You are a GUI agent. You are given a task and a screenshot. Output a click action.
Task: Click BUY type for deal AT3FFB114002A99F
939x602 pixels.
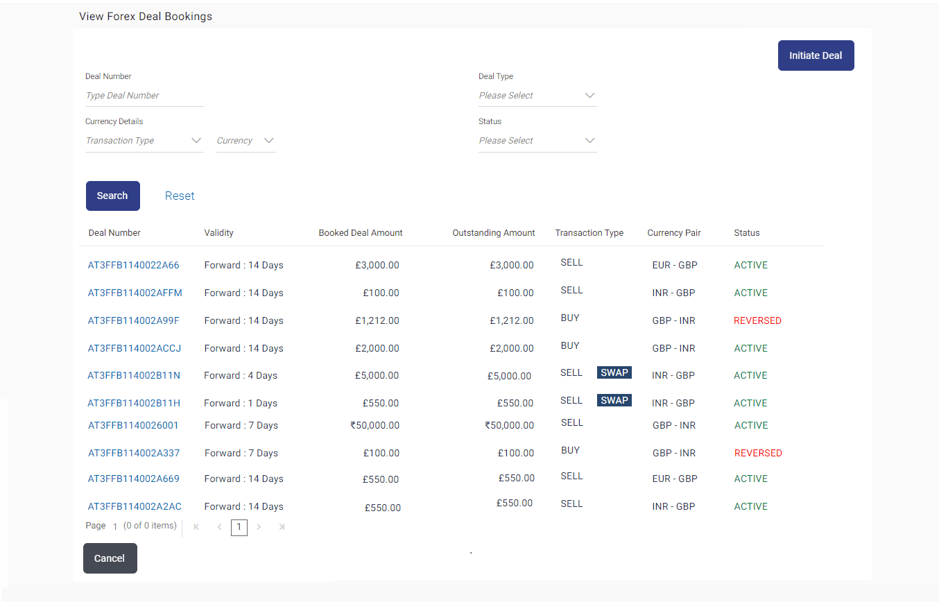click(570, 318)
